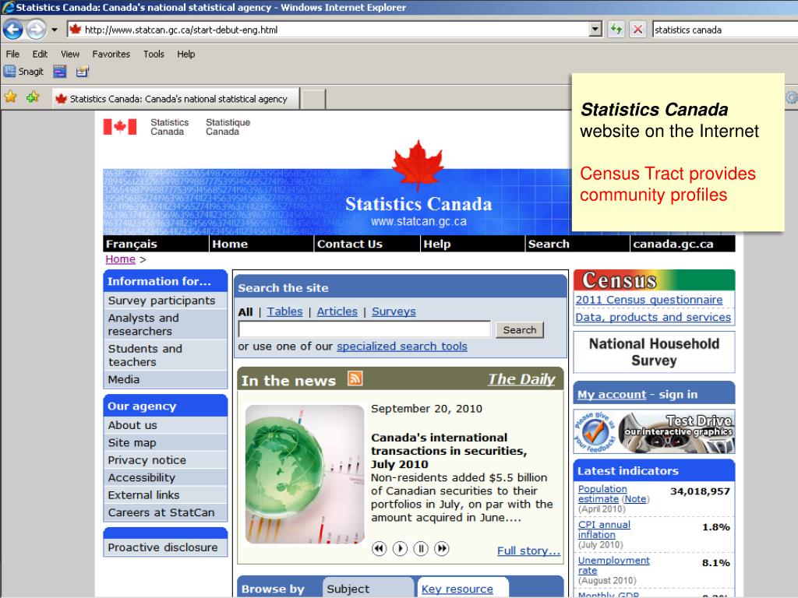Click the green globe news image
This screenshot has height=598, width=798.
point(305,474)
